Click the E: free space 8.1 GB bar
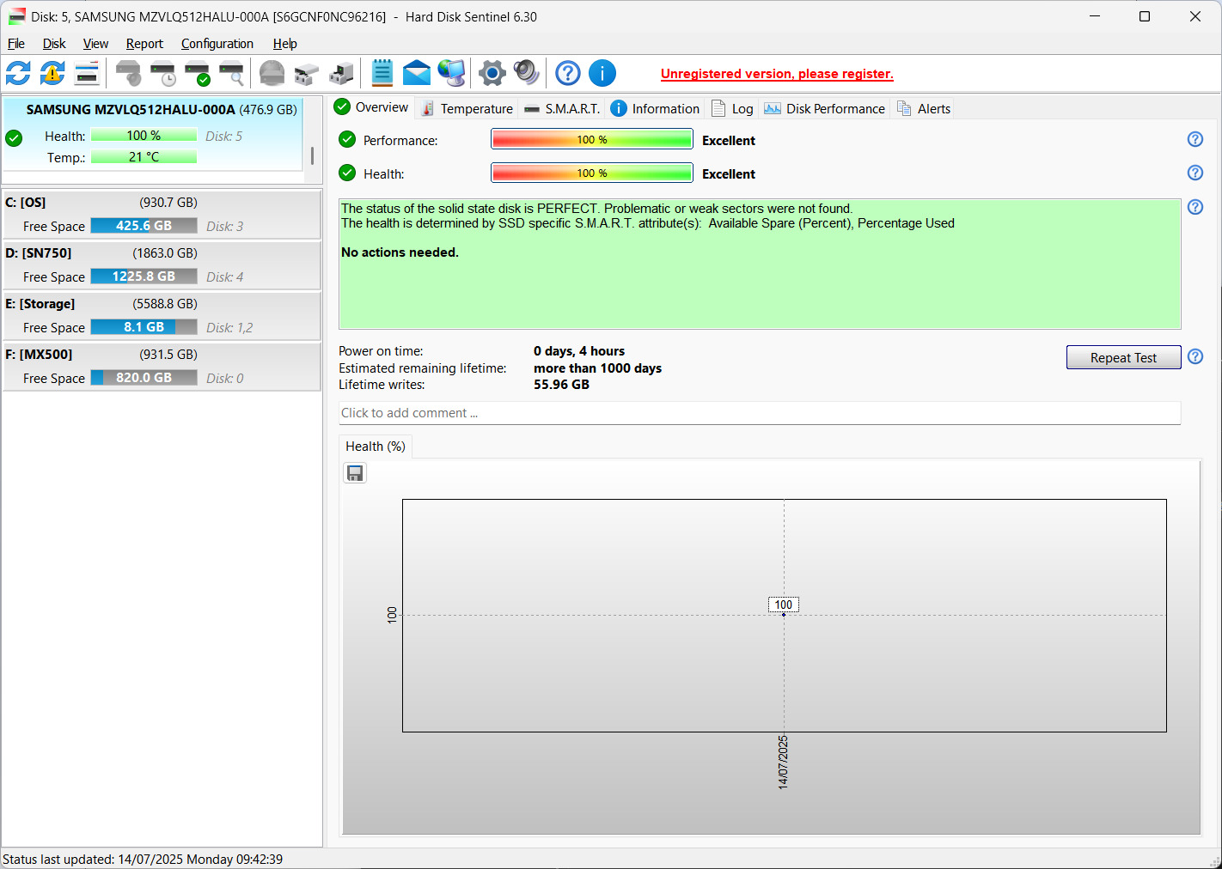The image size is (1222, 869). (144, 327)
